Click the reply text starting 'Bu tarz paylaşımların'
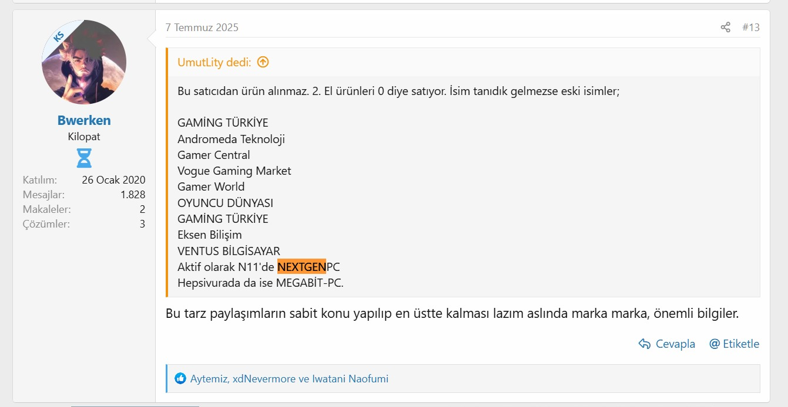The image size is (788, 407). click(452, 313)
